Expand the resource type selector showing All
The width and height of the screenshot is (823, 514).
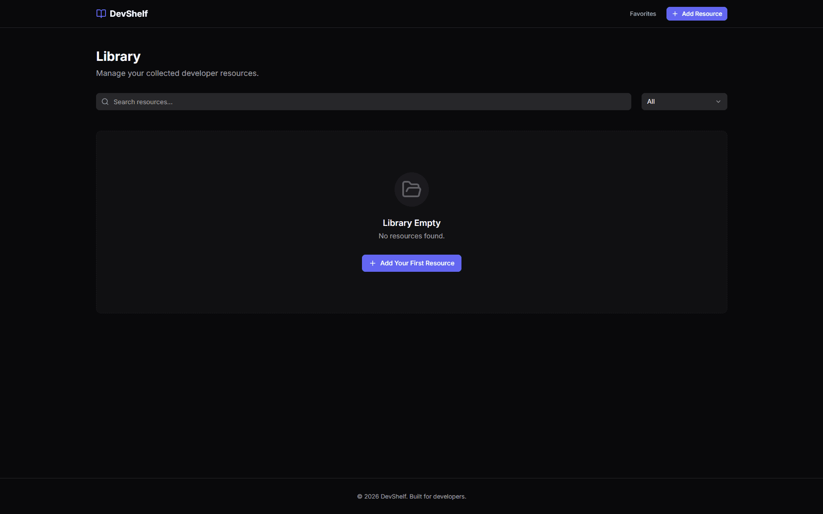[684, 102]
